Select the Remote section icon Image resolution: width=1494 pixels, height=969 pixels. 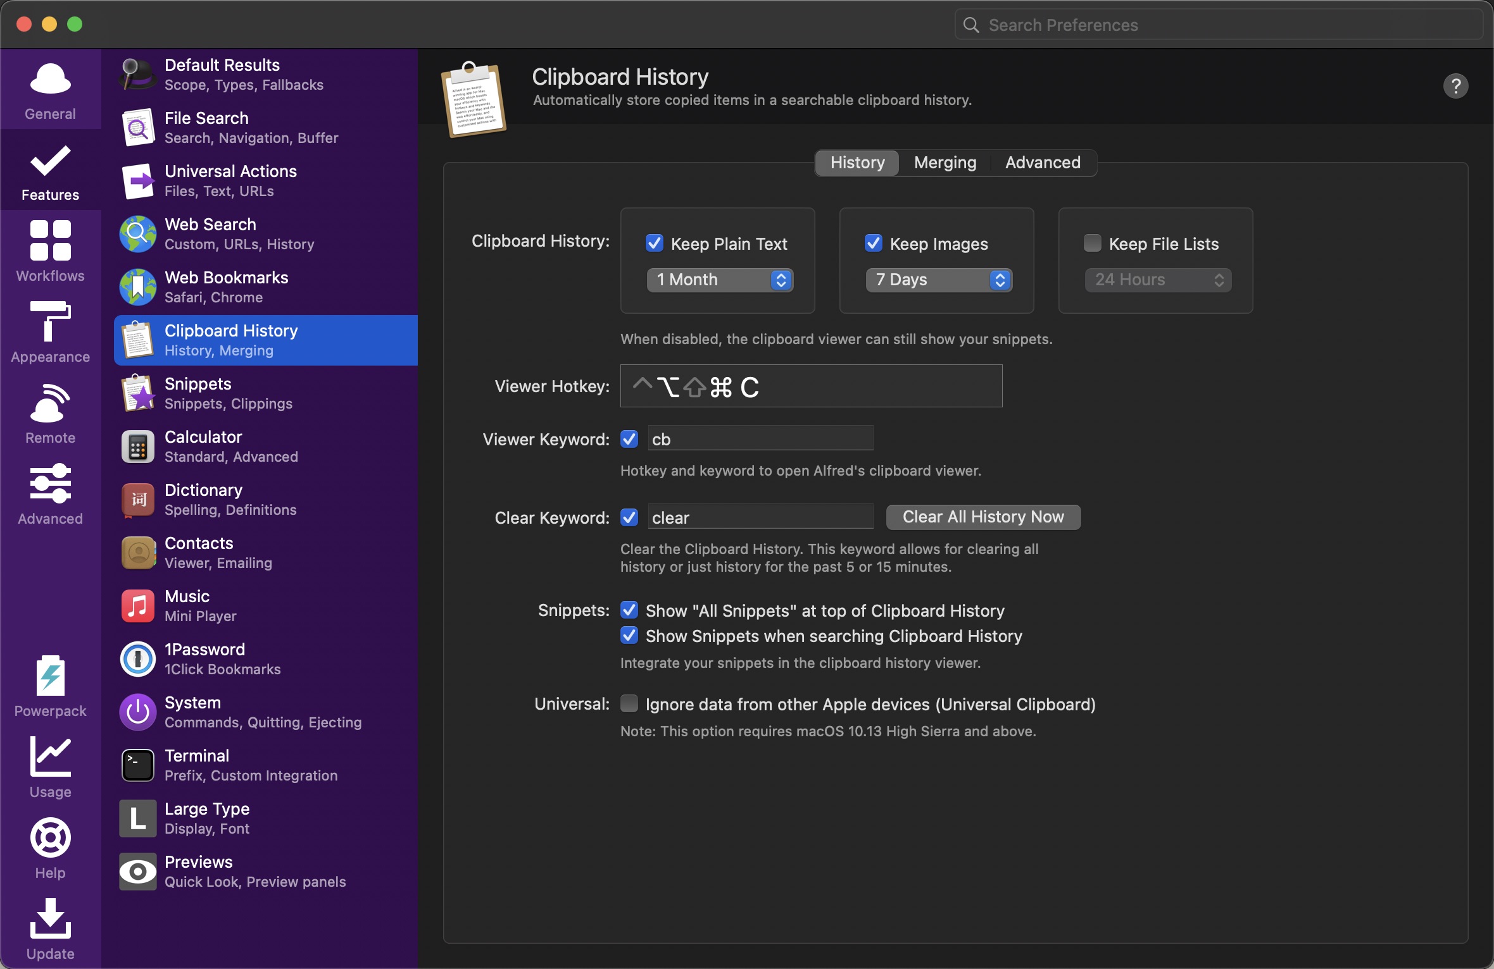click(x=50, y=403)
